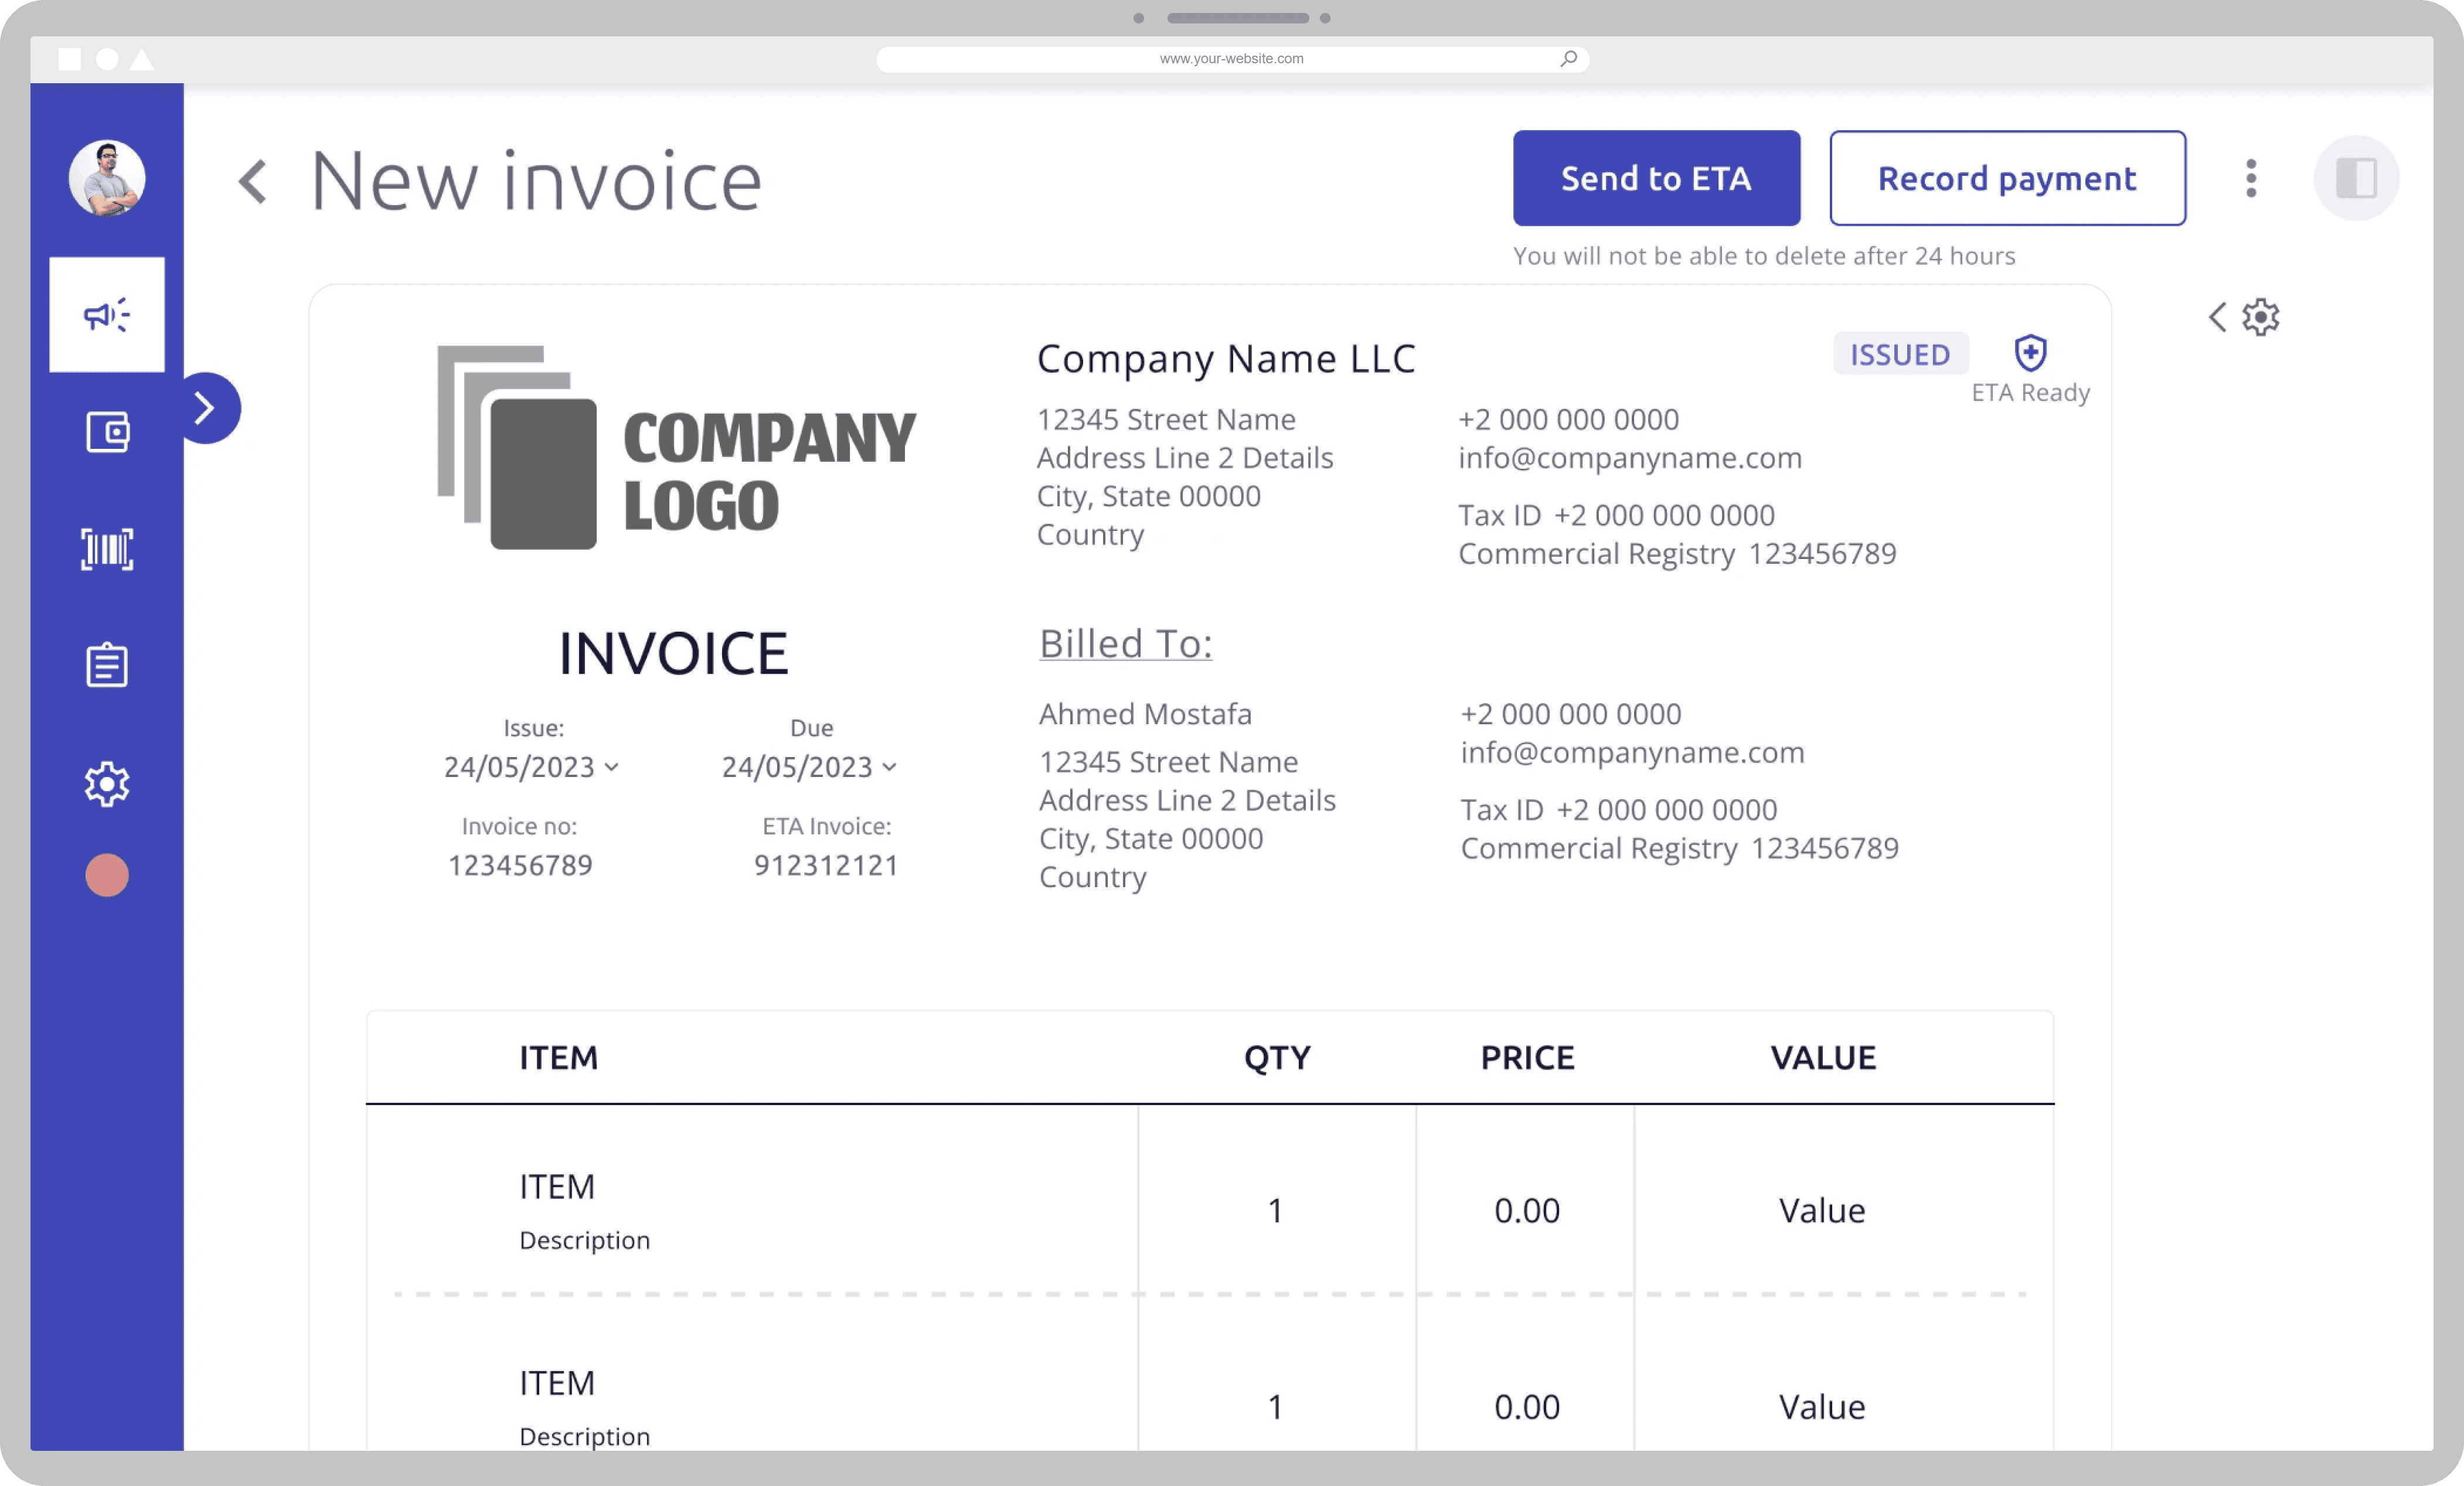The height and width of the screenshot is (1486, 2464).
Task: Open the wallet icon in sidebar
Action: tap(107, 432)
